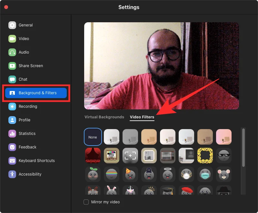The image size is (258, 213).
Task: Open the Profile settings page
Action: click(24, 120)
